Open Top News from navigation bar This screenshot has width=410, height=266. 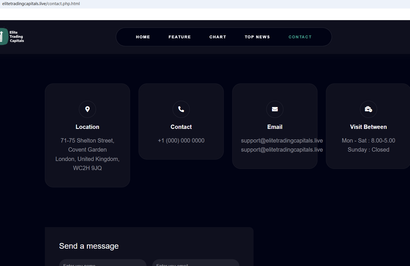[257, 37]
